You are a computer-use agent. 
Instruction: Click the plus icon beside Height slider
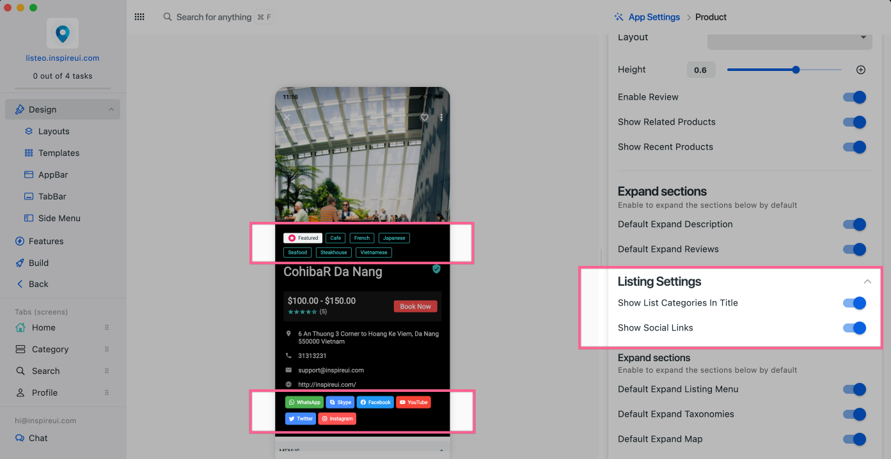click(860, 70)
